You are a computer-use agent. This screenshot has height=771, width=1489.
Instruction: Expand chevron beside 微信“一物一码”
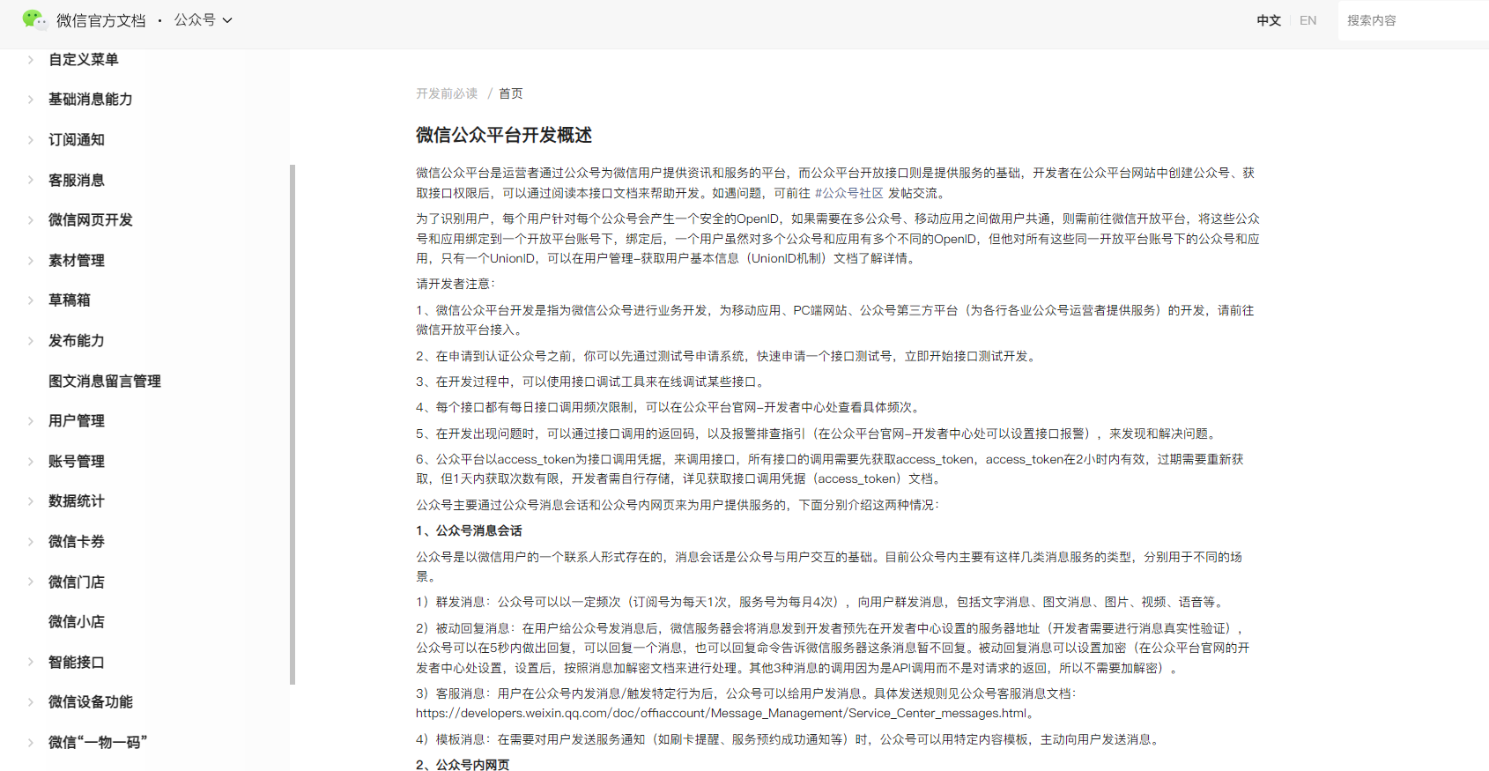tap(31, 743)
